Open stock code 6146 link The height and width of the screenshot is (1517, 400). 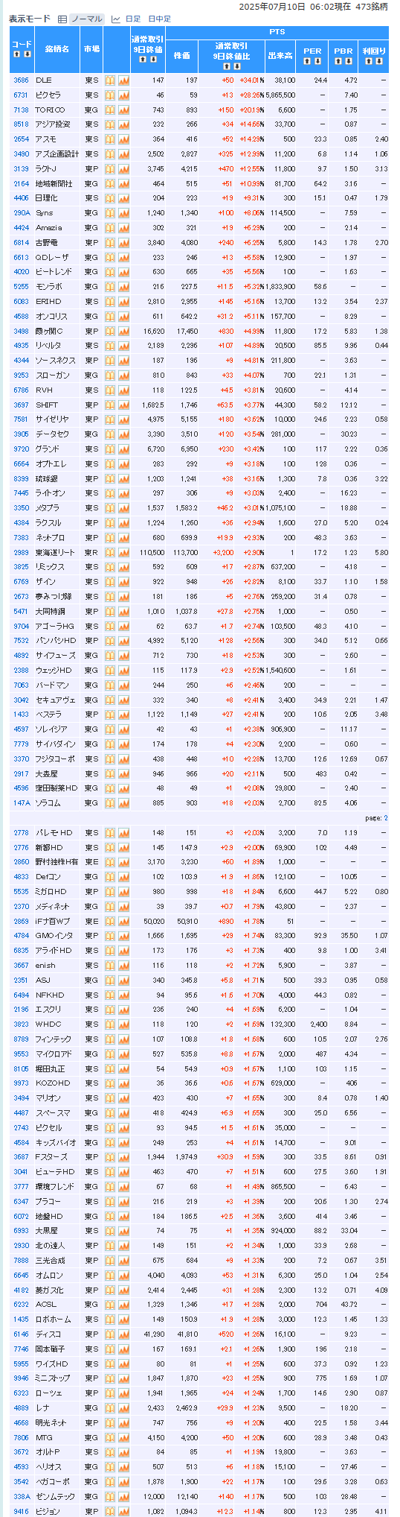click(x=21, y=1334)
